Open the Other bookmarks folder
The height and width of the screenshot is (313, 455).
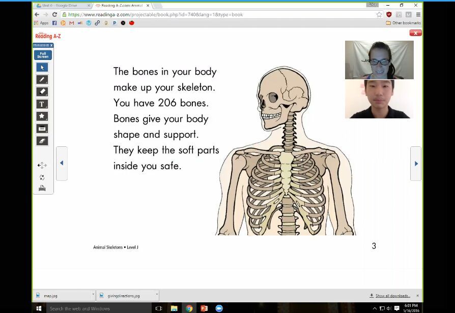[404, 23]
